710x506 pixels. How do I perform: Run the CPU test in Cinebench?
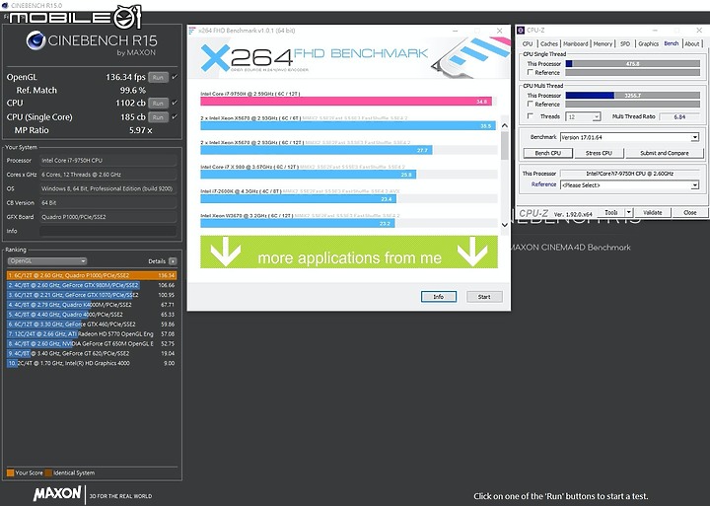[x=158, y=104]
